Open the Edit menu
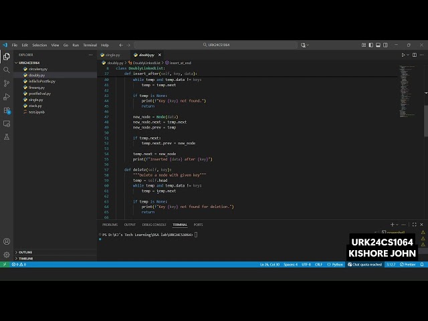 (25, 45)
